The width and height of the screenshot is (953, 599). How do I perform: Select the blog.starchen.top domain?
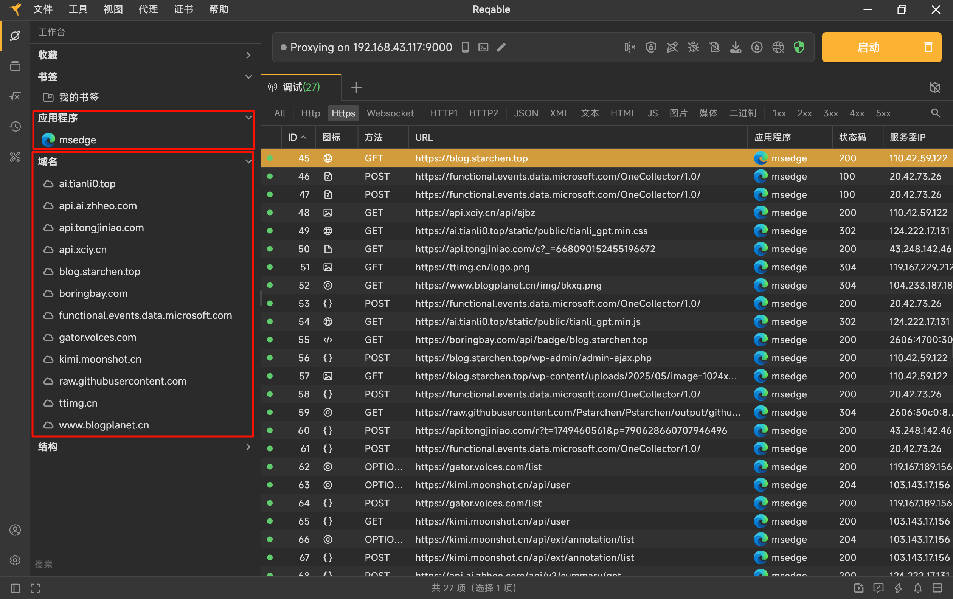coord(99,272)
